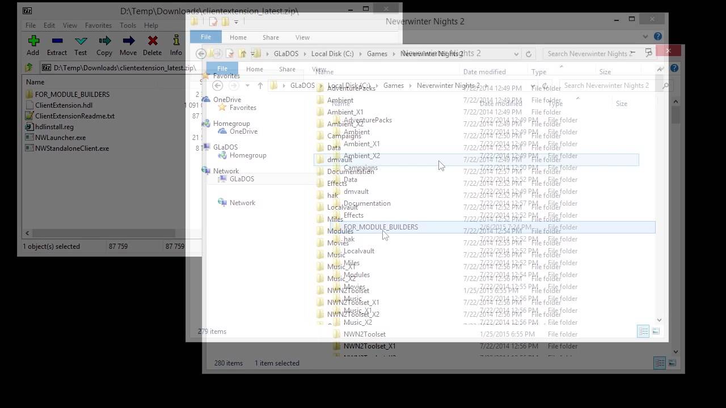This screenshot has width=726, height=408.
Task: Open the Favorites menu in 7-Zip
Action: 98,25
